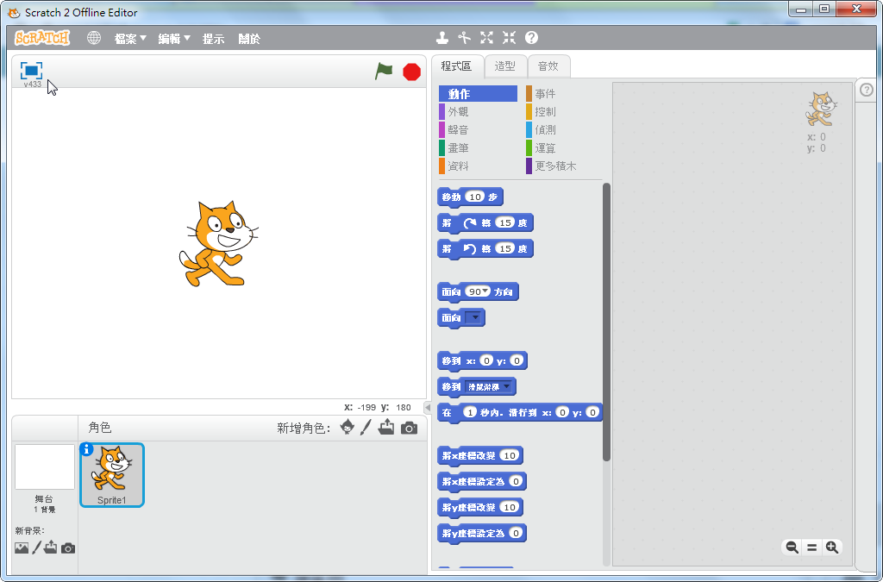883x582 pixels.
Task: Open the empty dropdown in second 面向 block
Action: (x=473, y=317)
